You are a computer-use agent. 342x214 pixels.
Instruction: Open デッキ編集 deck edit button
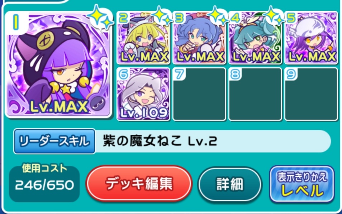(139, 184)
